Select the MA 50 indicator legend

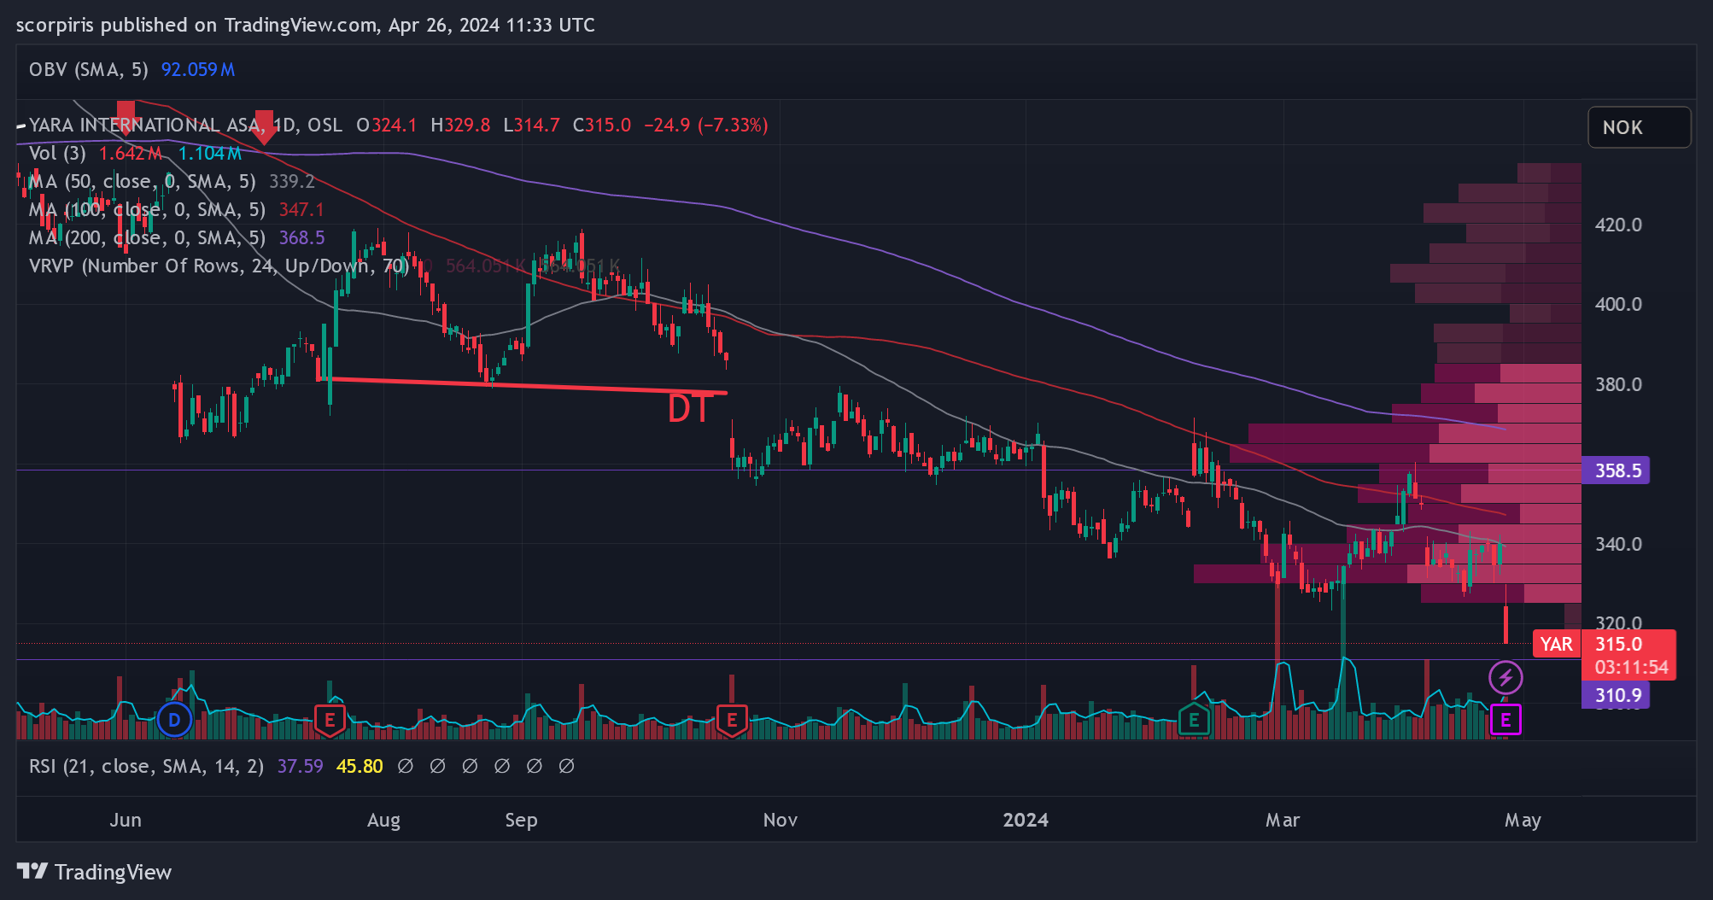click(143, 181)
